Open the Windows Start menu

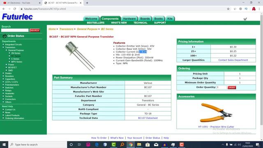coord(4,144)
